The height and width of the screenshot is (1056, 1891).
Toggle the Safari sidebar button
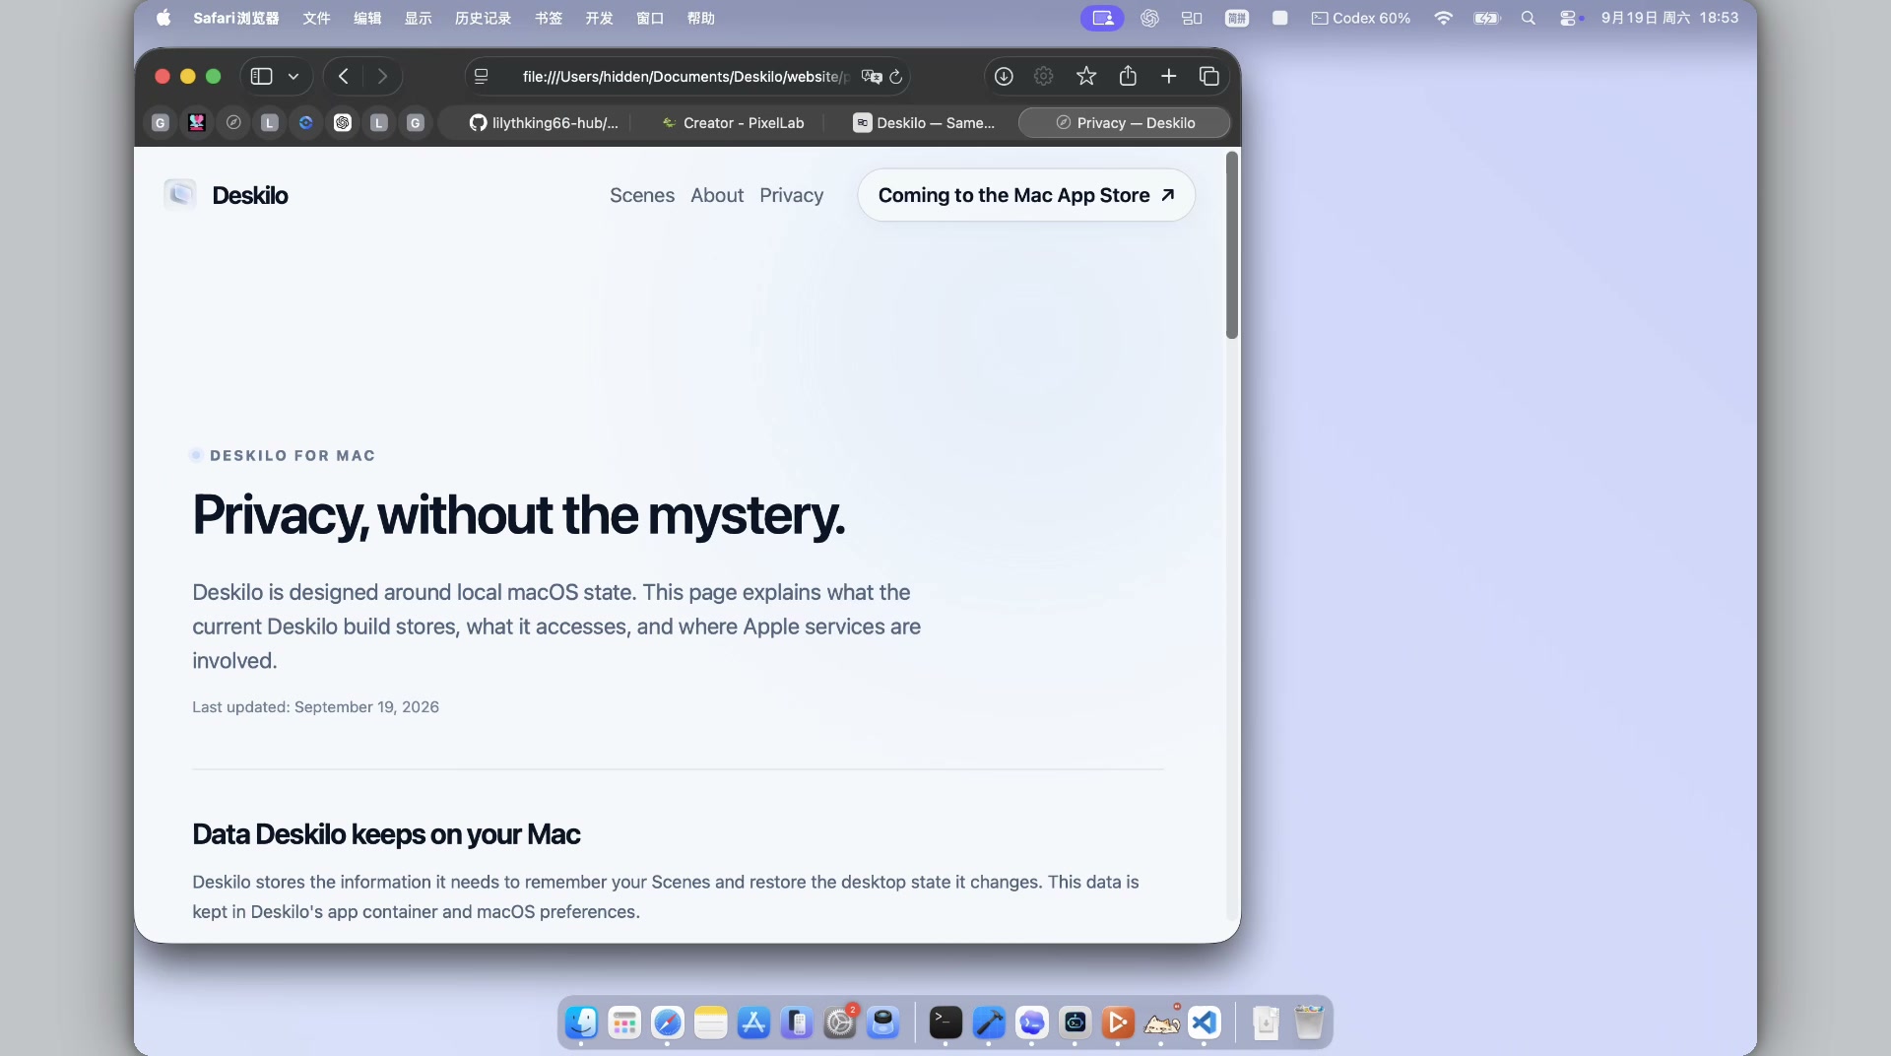pos(261,76)
